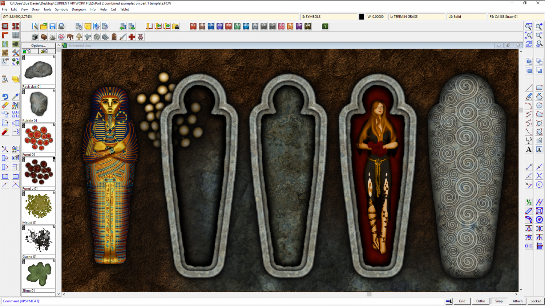This screenshot has width=545, height=306.
Task: Open the Sword weapons symbol catalog
Action: 123,37
